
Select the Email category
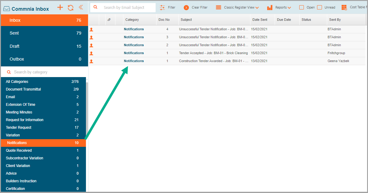[43, 97]
